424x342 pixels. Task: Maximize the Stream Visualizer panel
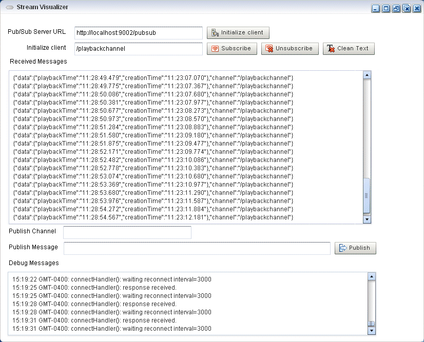pyautogui.click(x=386, y=8)
